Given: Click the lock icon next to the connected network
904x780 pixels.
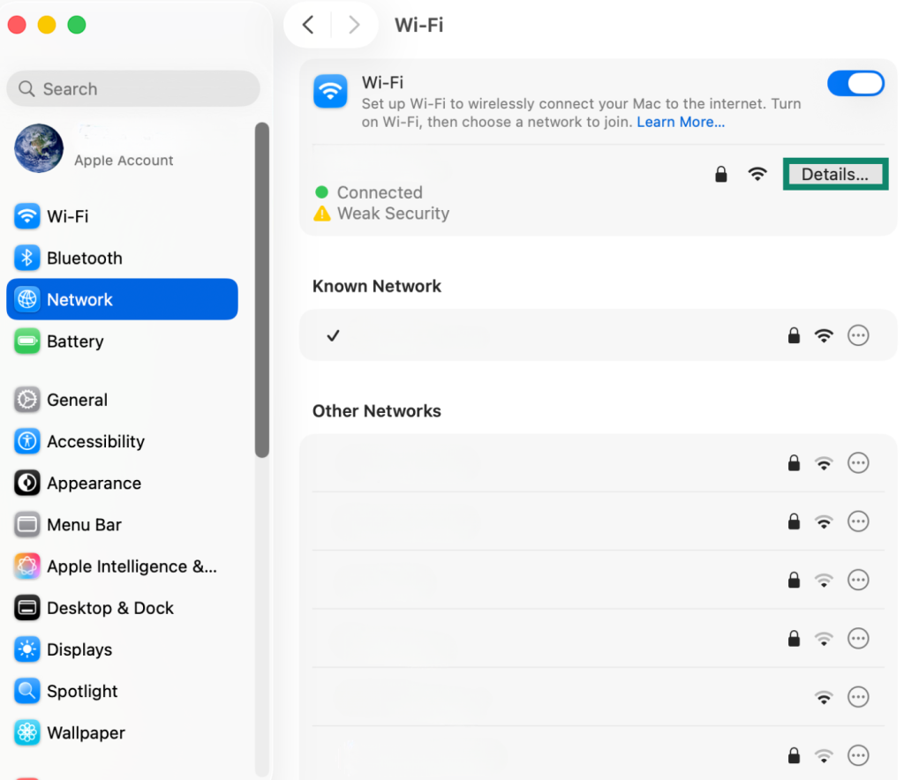Looking at the screenshot, I should (720, 174).
